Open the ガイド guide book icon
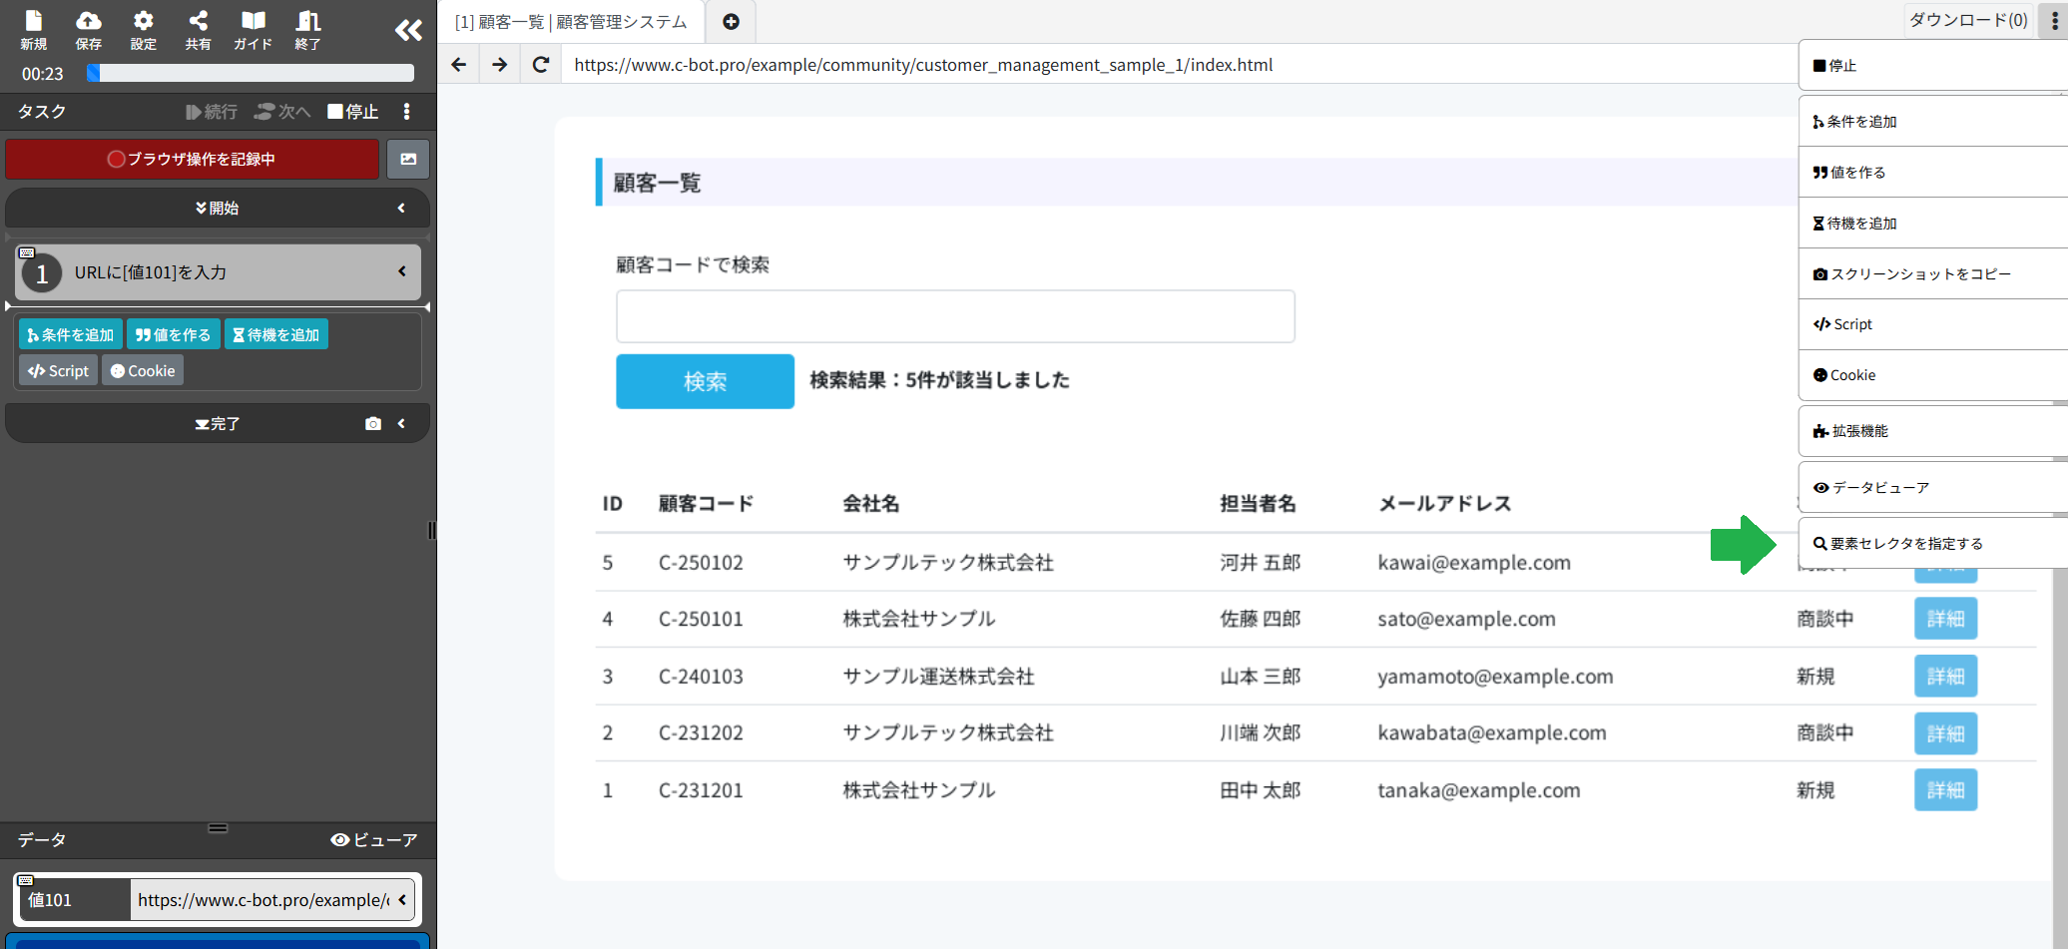 click(254, 30)
